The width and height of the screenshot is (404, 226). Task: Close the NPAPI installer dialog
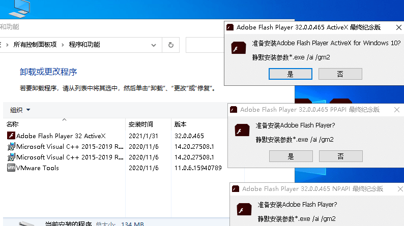pos(400,189)
